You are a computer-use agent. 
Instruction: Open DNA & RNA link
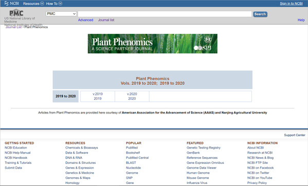coord(74,158)
